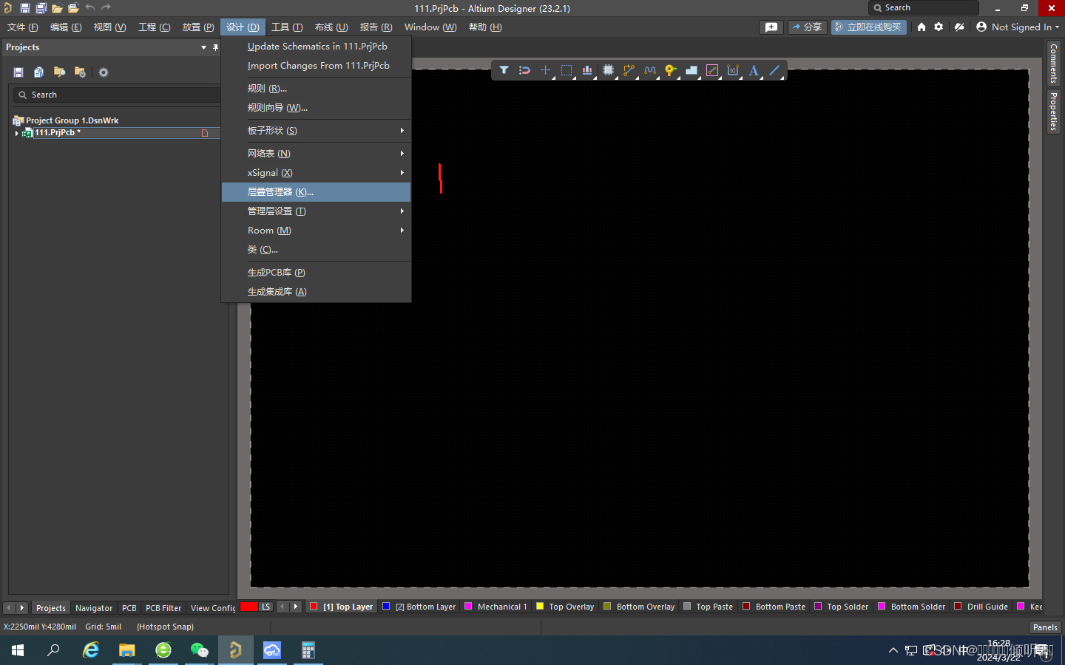Switch to PCB Filter panel tab
The height and width of the screenshot is (665, 1065).
pos(163,608)
